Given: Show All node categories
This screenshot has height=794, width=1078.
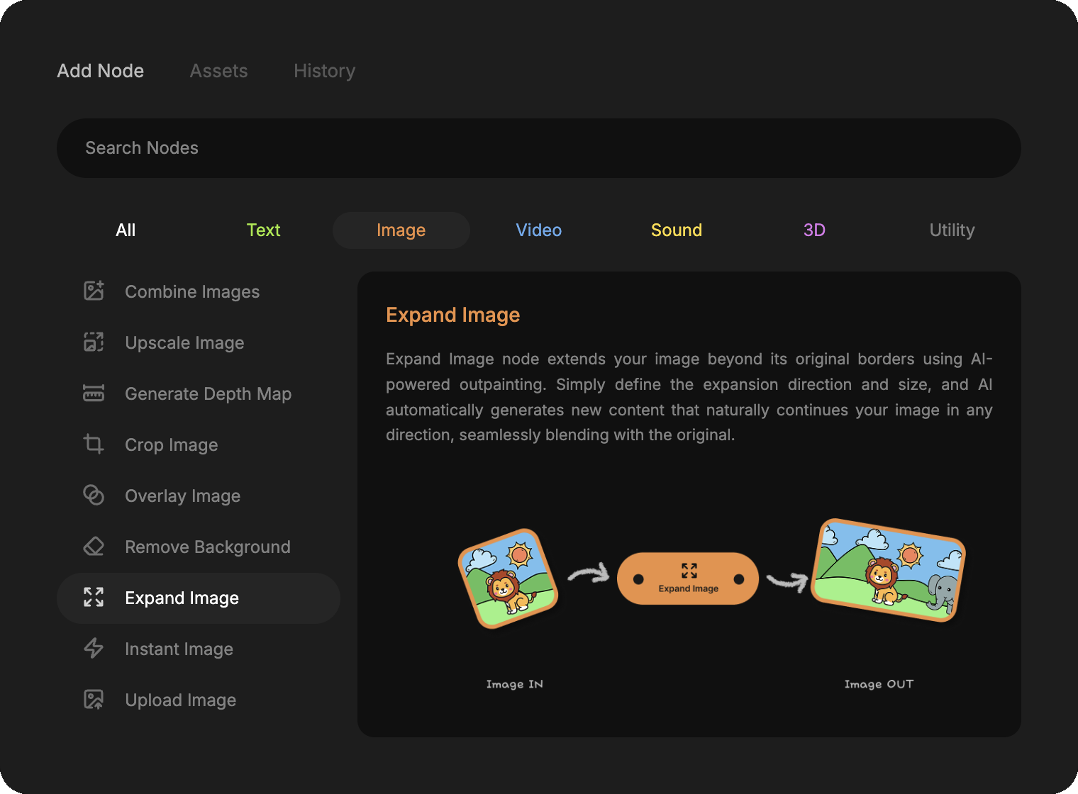Looking at the screenshot, I should click(126, 230).
